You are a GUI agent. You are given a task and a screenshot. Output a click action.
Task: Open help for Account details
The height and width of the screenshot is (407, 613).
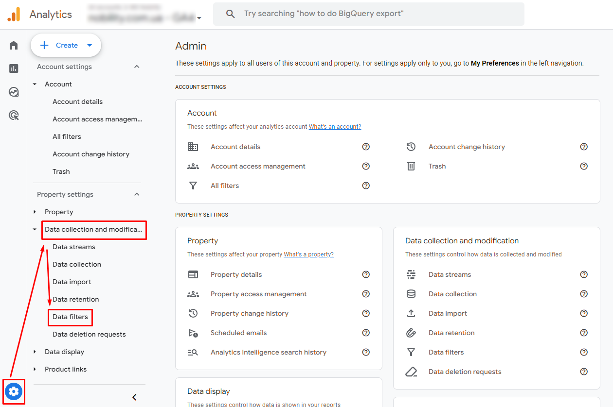point(366,147)
